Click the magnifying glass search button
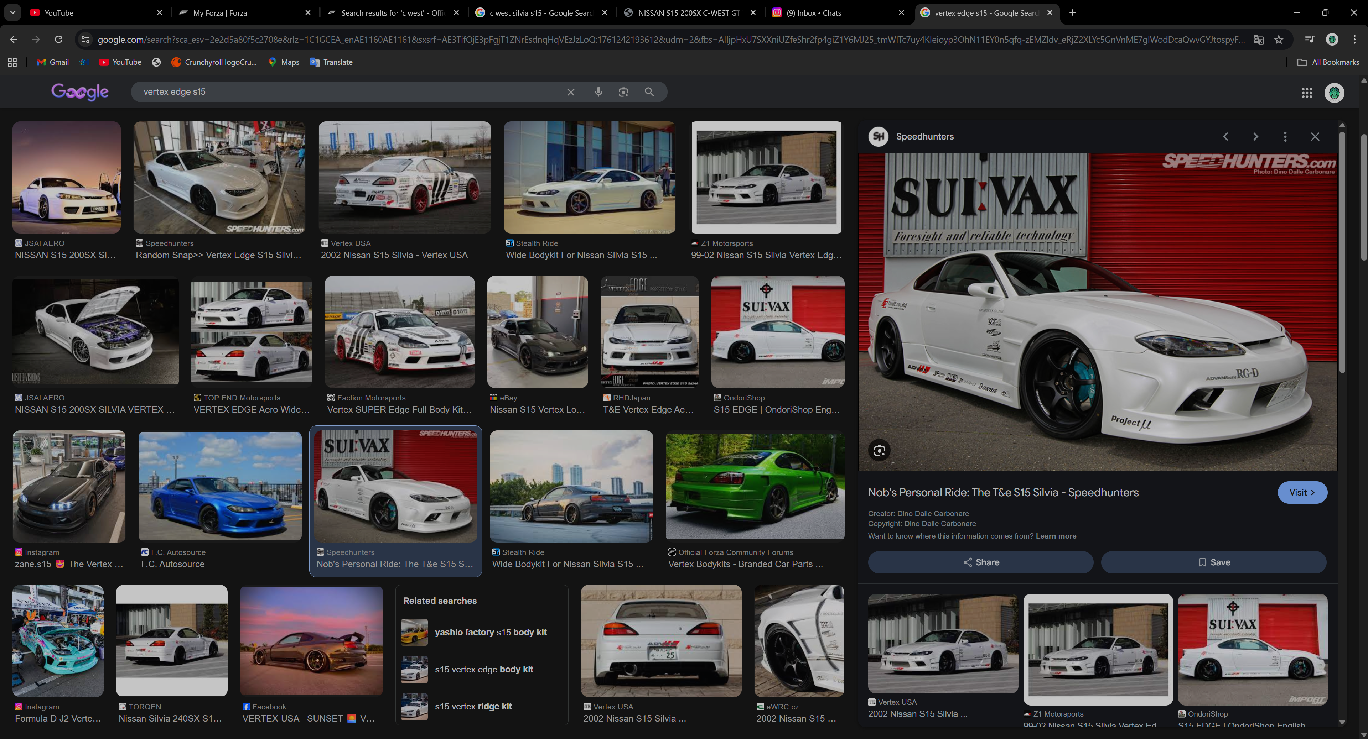The width and height of the screenshot is (1368, 739). (x=649, y=92)
